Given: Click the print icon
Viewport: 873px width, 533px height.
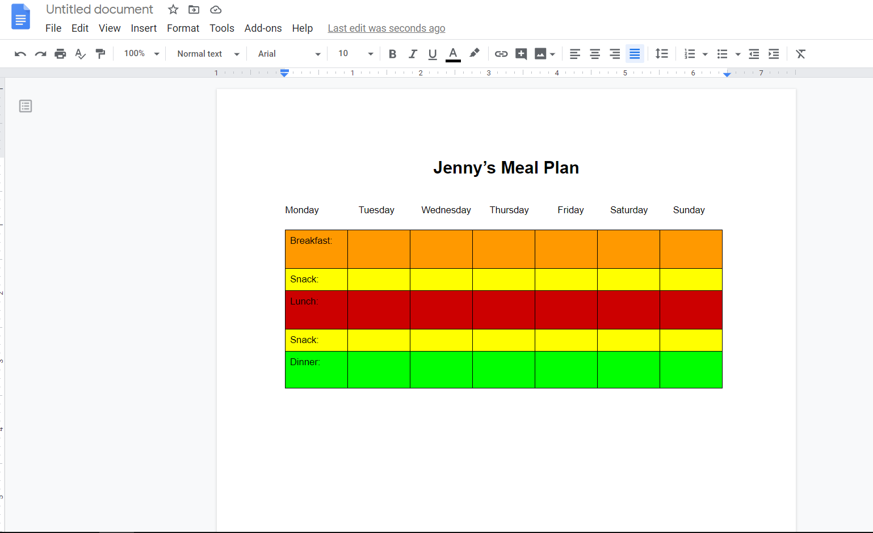Looking at the screenshot, I should (60, 54).
